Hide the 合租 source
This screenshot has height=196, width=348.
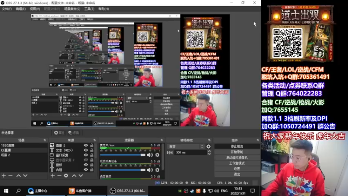86,169
